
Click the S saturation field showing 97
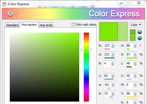click(x=130, y=54)
